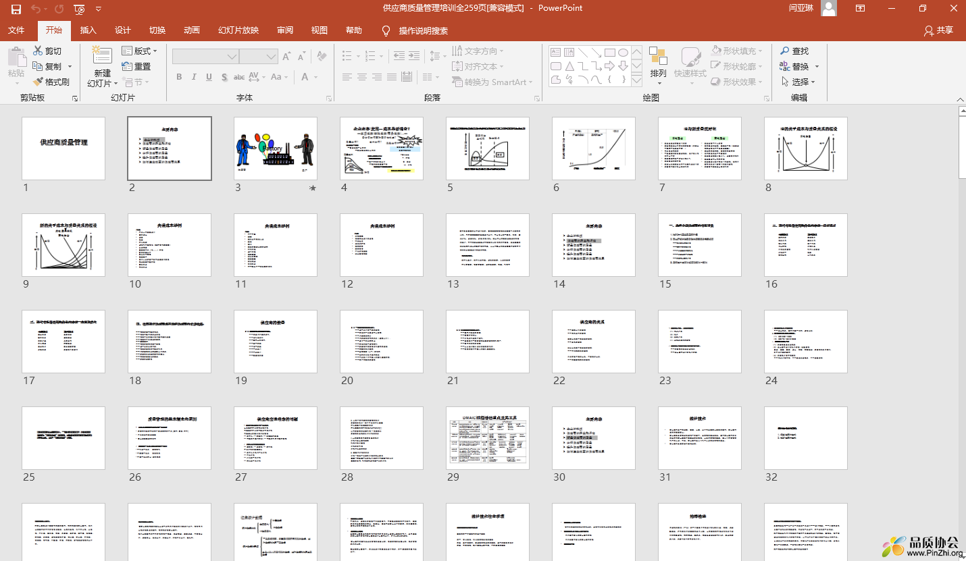Switch to the 幻灯片放映 ribbon tab
This screenshot has height=561, width=966.
(x=238, y=30)
